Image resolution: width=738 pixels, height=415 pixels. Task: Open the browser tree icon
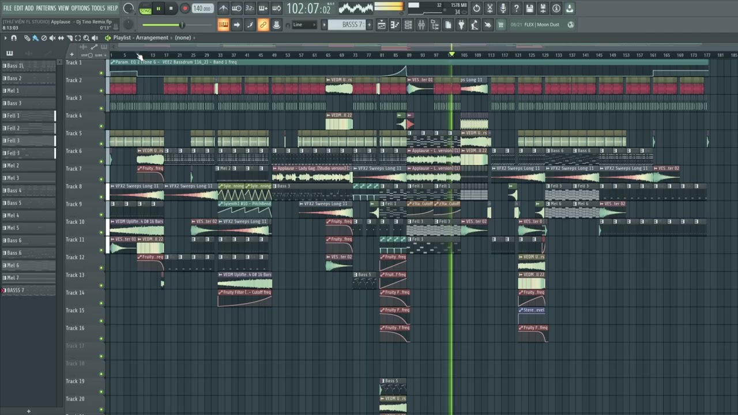coord(435,25)
